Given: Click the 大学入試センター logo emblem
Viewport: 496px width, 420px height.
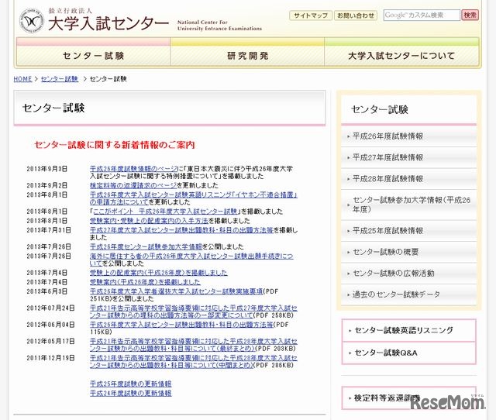Looking at the screenshot, I should click(31, 21).
